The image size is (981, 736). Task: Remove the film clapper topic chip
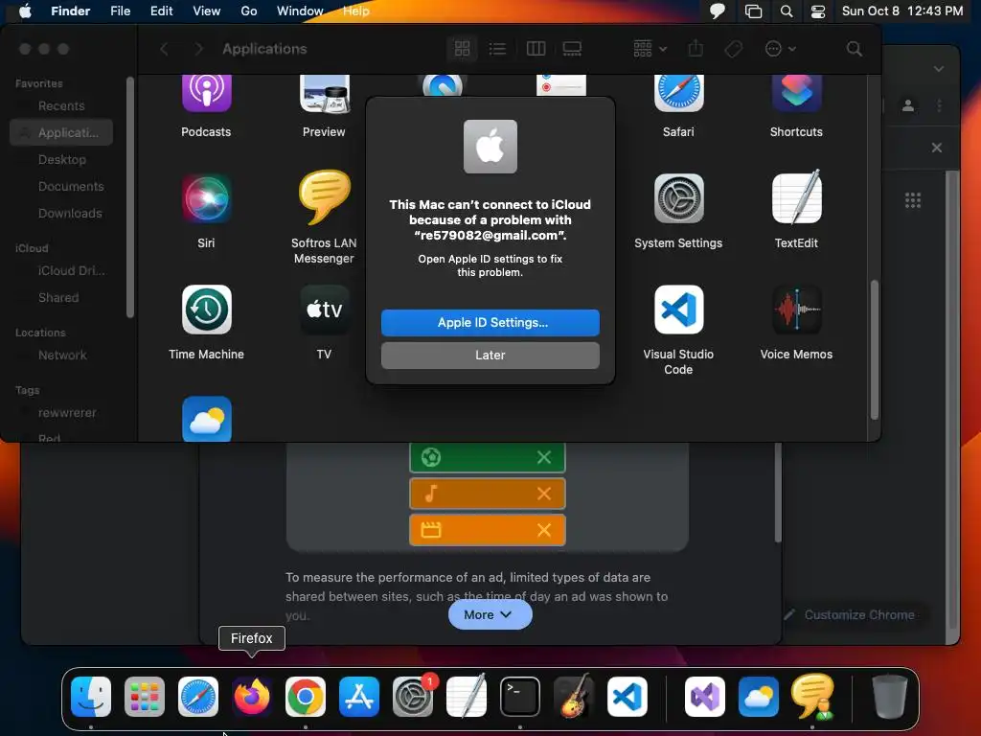[544, 530]
